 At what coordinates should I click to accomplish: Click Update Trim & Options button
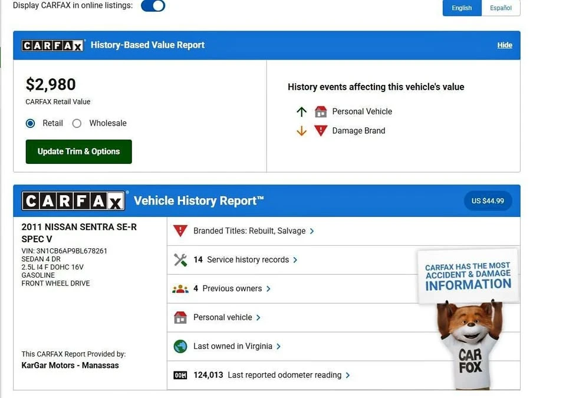click(78, 152)
